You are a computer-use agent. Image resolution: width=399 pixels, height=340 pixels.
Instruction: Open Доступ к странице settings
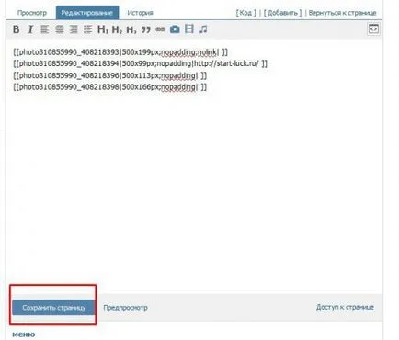point(345,307)
